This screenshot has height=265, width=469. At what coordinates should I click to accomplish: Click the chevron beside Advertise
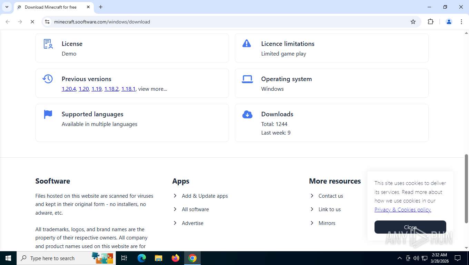click(x=175, y=223)
